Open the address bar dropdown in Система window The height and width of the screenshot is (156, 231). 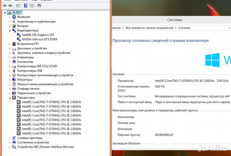pos(229,28)
